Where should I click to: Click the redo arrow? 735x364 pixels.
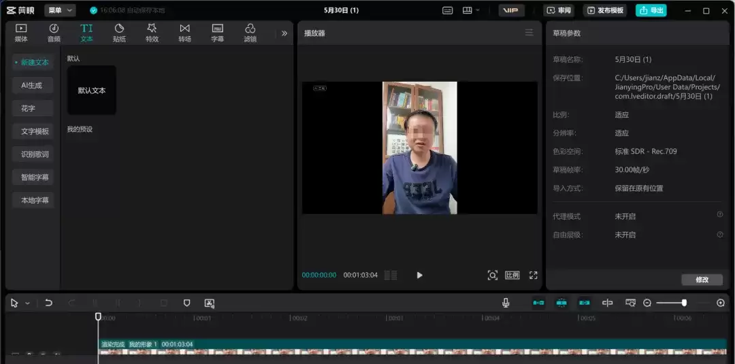[71, 303]
